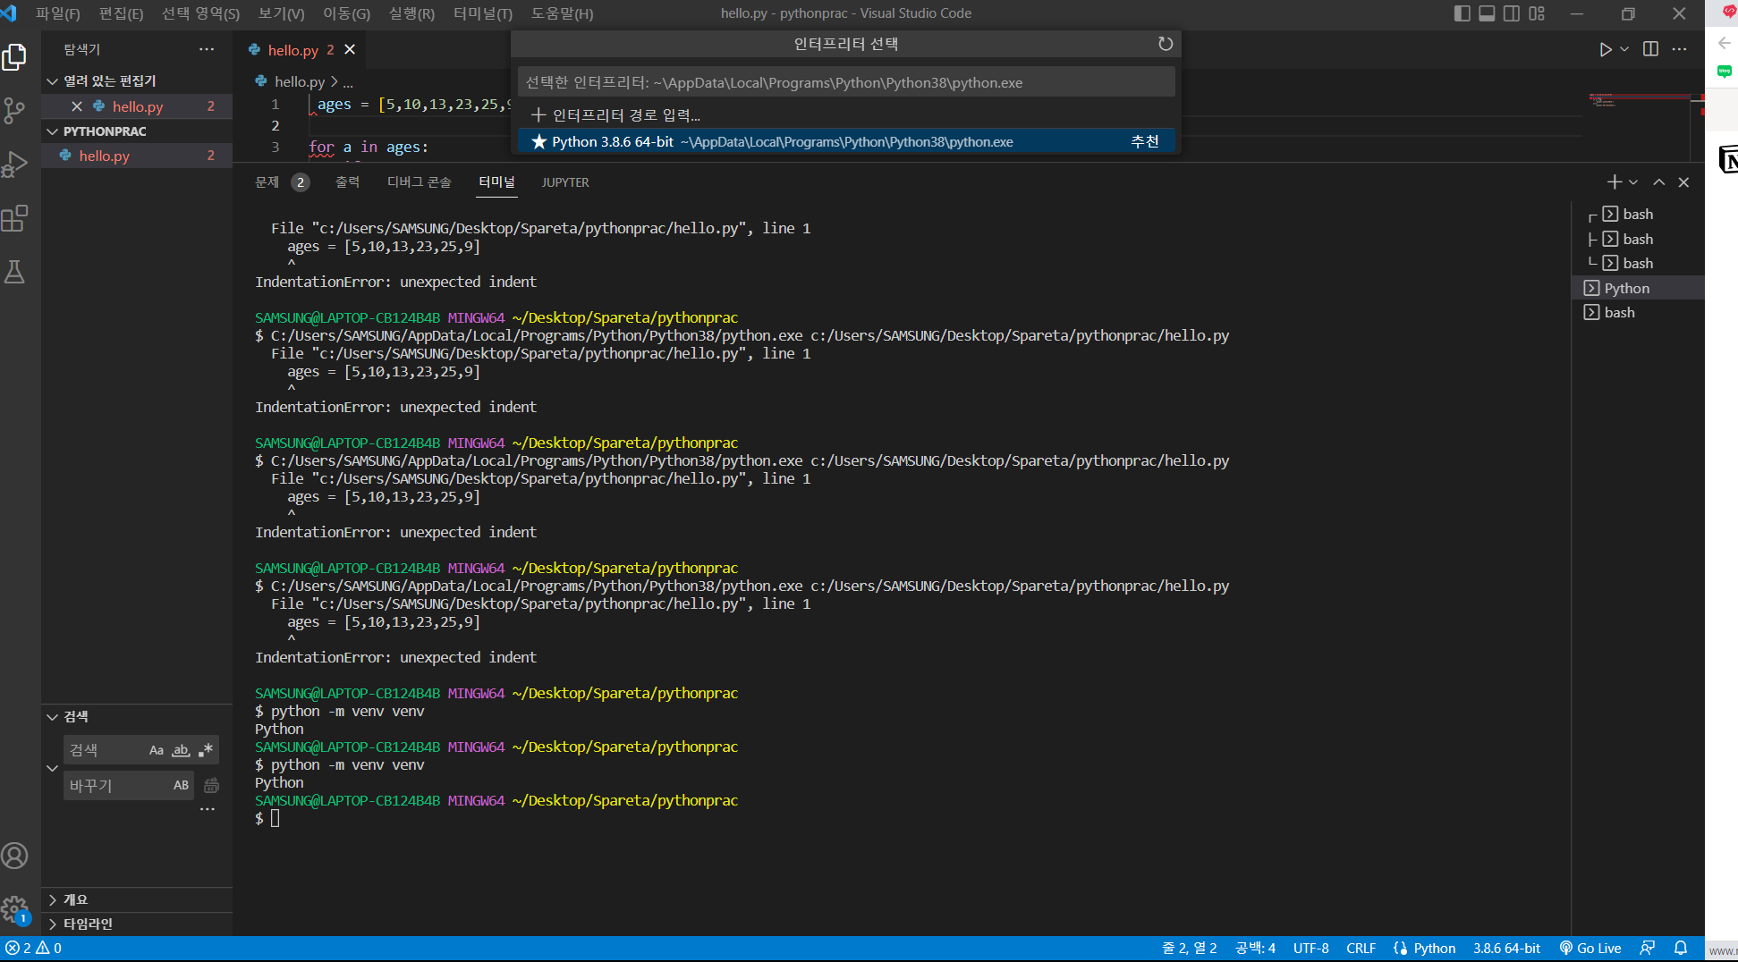Toggle the primary sidebar layout icon

1462,13
